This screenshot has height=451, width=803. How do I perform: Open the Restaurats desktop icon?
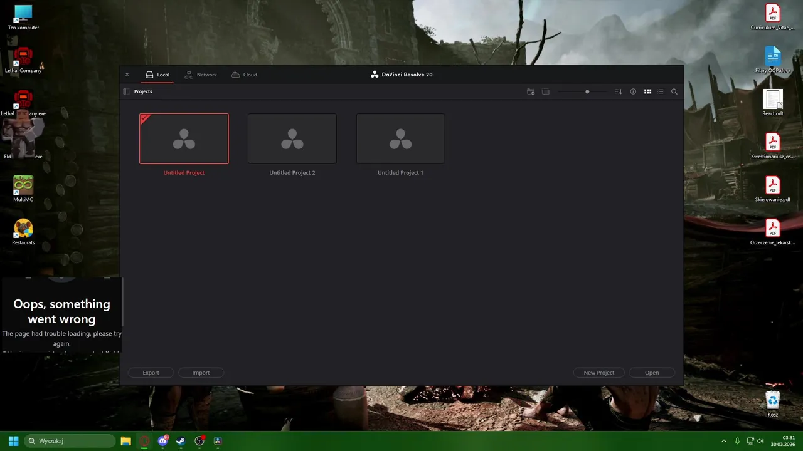pyautogui.click(x=23, y=232)
